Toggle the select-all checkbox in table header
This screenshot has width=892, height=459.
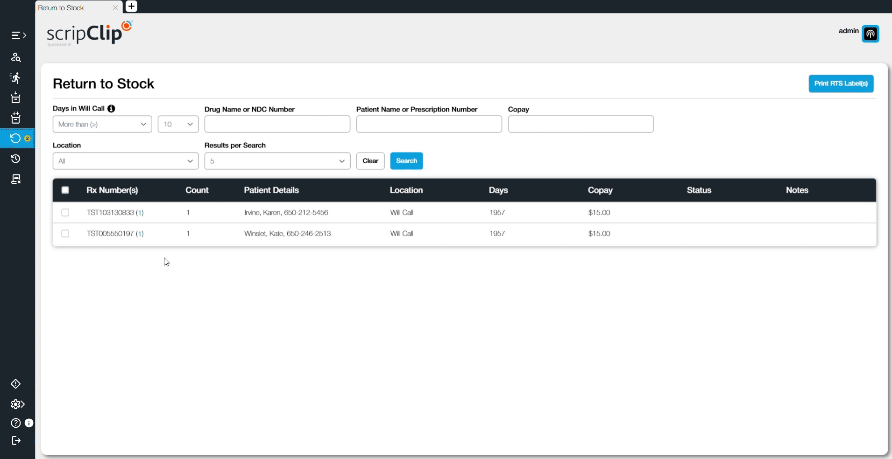point(65,190)
